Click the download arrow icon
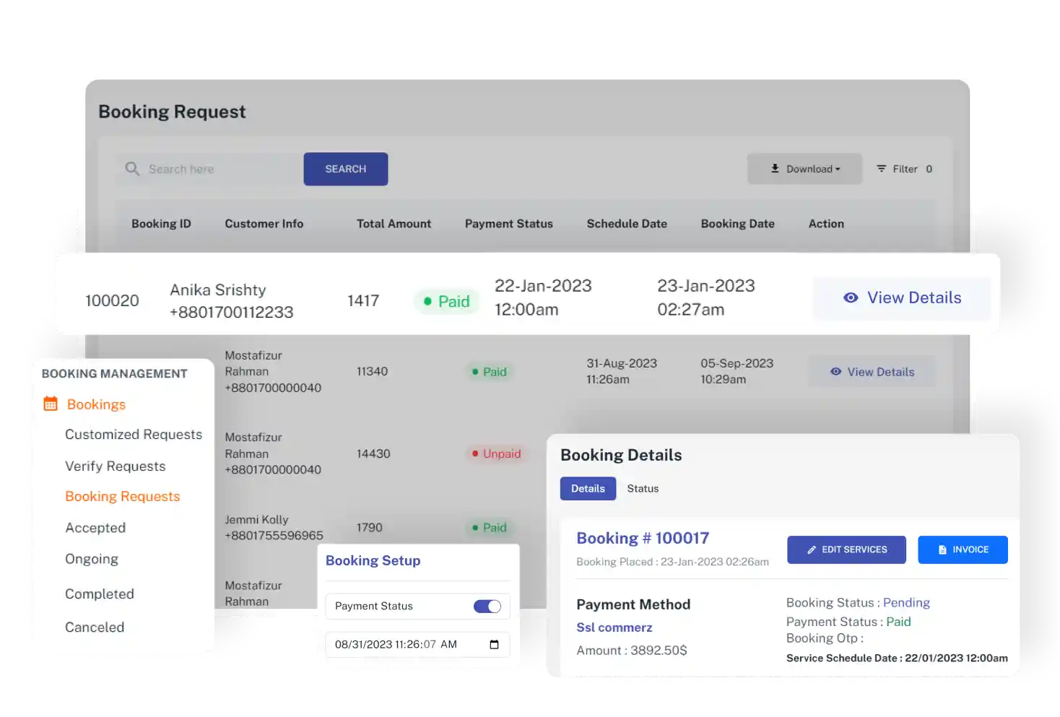This screenshot has width=1060, height=717. coord(775,168)
